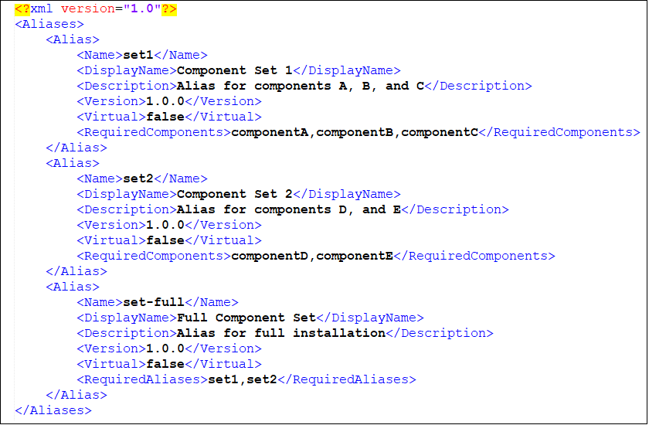The image size is (649, 425).
Task: Click the set-full name value
Action: pos(154,302)
